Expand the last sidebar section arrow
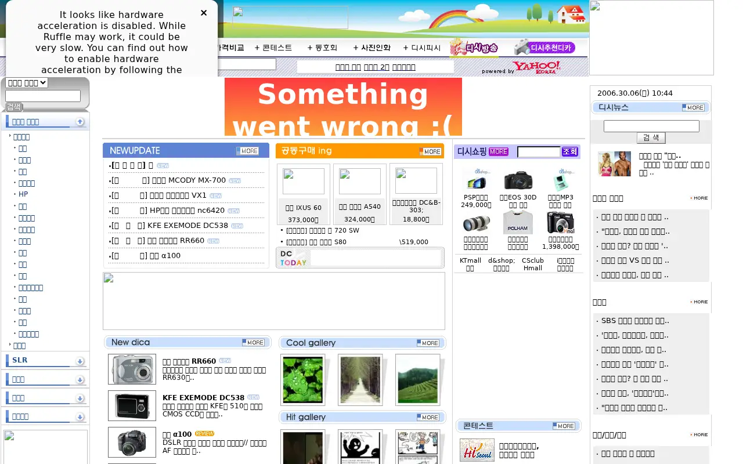743x464 pixels. pos(80,416)
